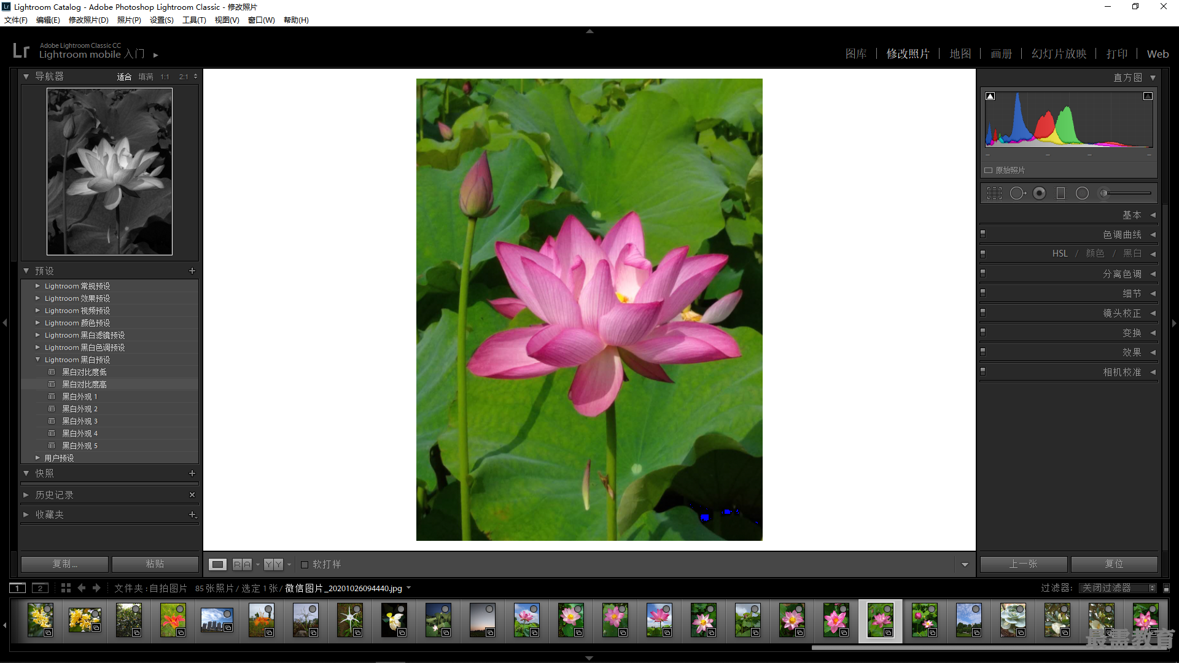Screen dimensions: 1179x663
Task: Open the filename dropdown in filmstrip bar
Action: click(409, 588)
